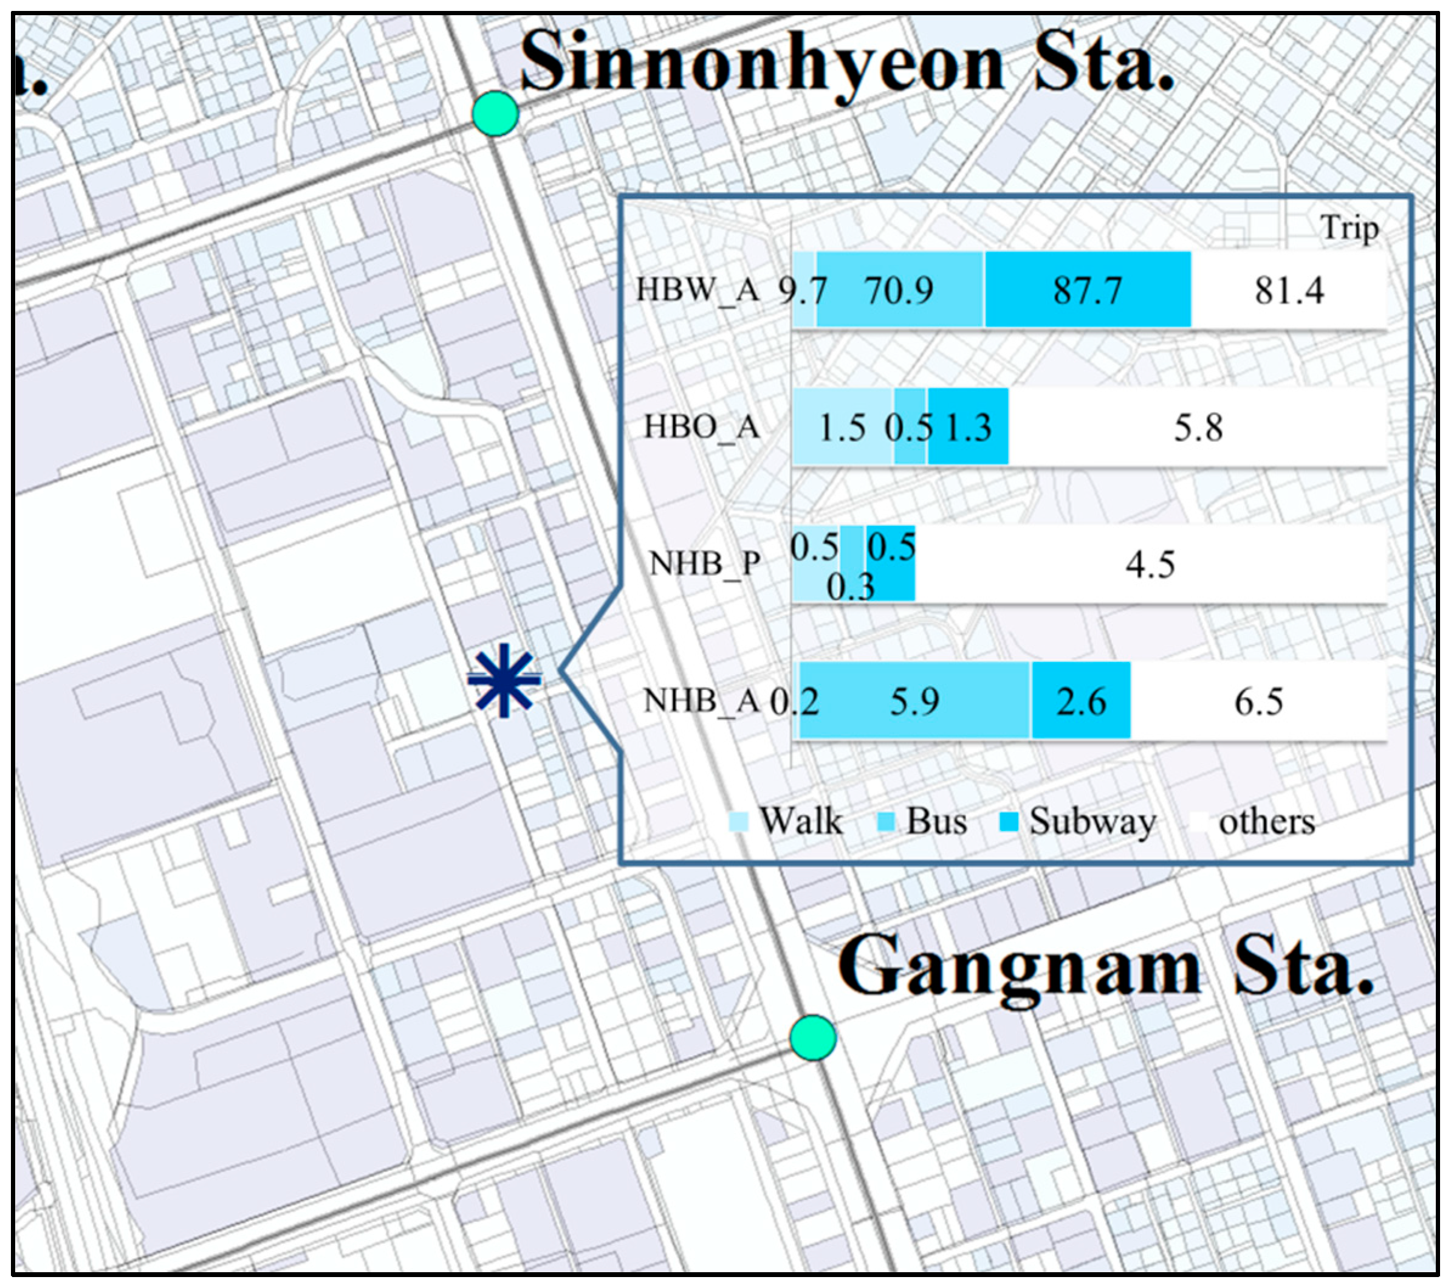The width and height of the screenshot is (1451, 1288).
Task: Select the NHB_P others segment 4.5
Action: tap(1150, 564)
